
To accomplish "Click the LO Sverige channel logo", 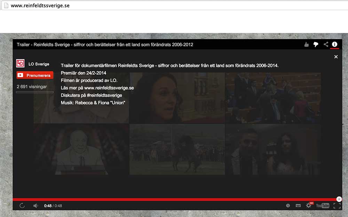I will (21, 64).
